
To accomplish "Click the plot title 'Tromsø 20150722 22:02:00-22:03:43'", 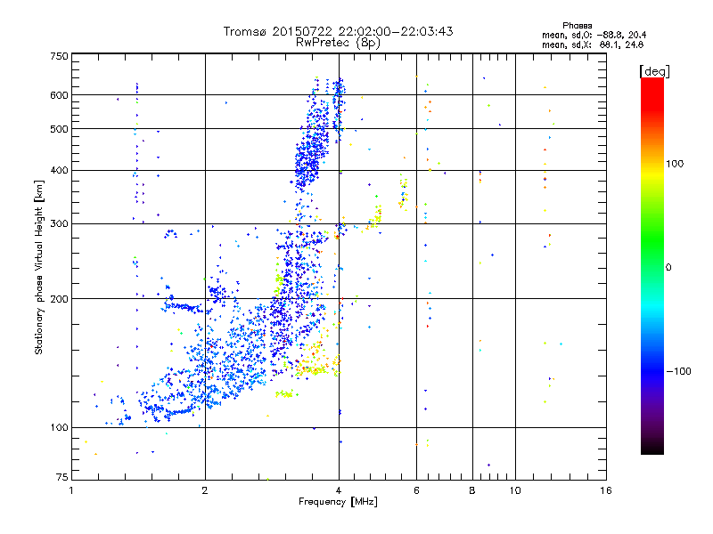I will point(338,31).
